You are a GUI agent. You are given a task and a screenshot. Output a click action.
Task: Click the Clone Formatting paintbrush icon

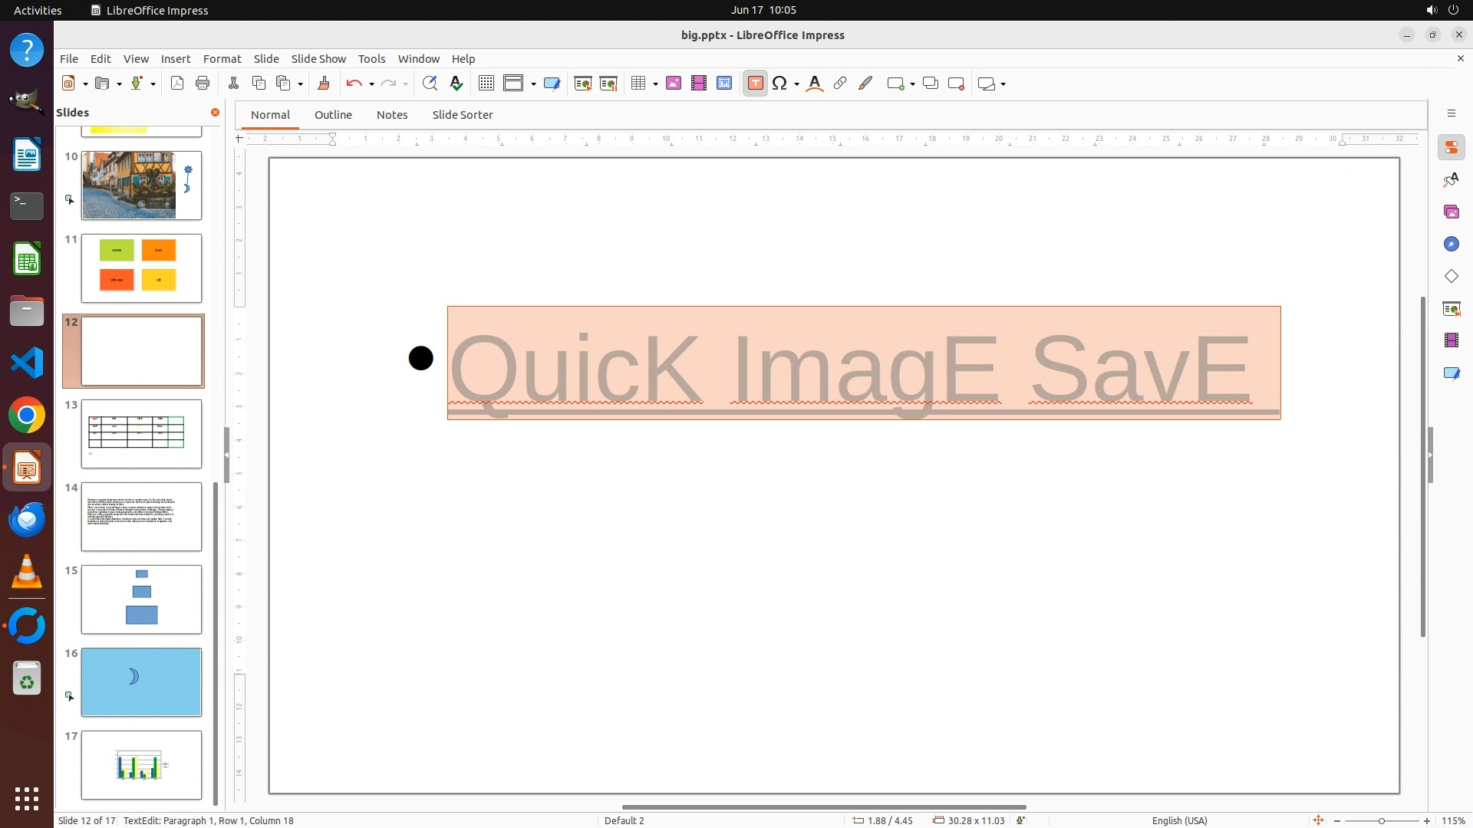(x=323, y=84)
